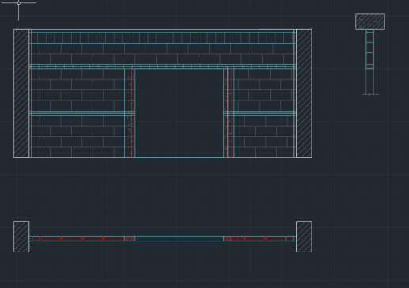This screenshot has width=409, height=288.
Task: Select the hatched beam in the section view
Action: point(370,22)
